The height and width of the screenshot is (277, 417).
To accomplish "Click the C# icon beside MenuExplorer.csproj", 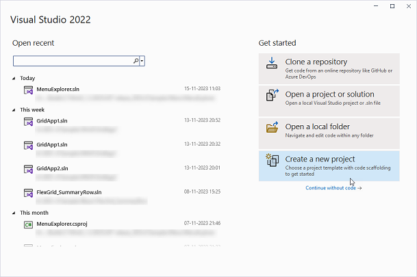I will click(x=29, y=224).
